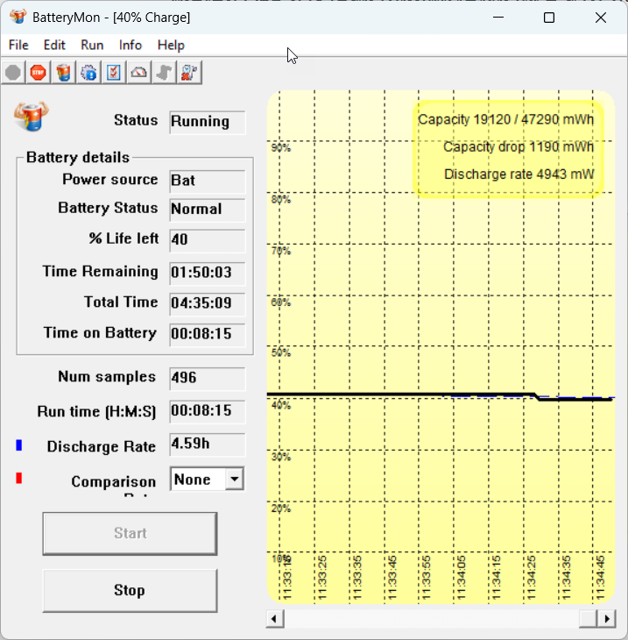Click 'Capacity drop 1190 mWh' text
Viewport: 628px width, 640px height.
(x=519, y=147)
